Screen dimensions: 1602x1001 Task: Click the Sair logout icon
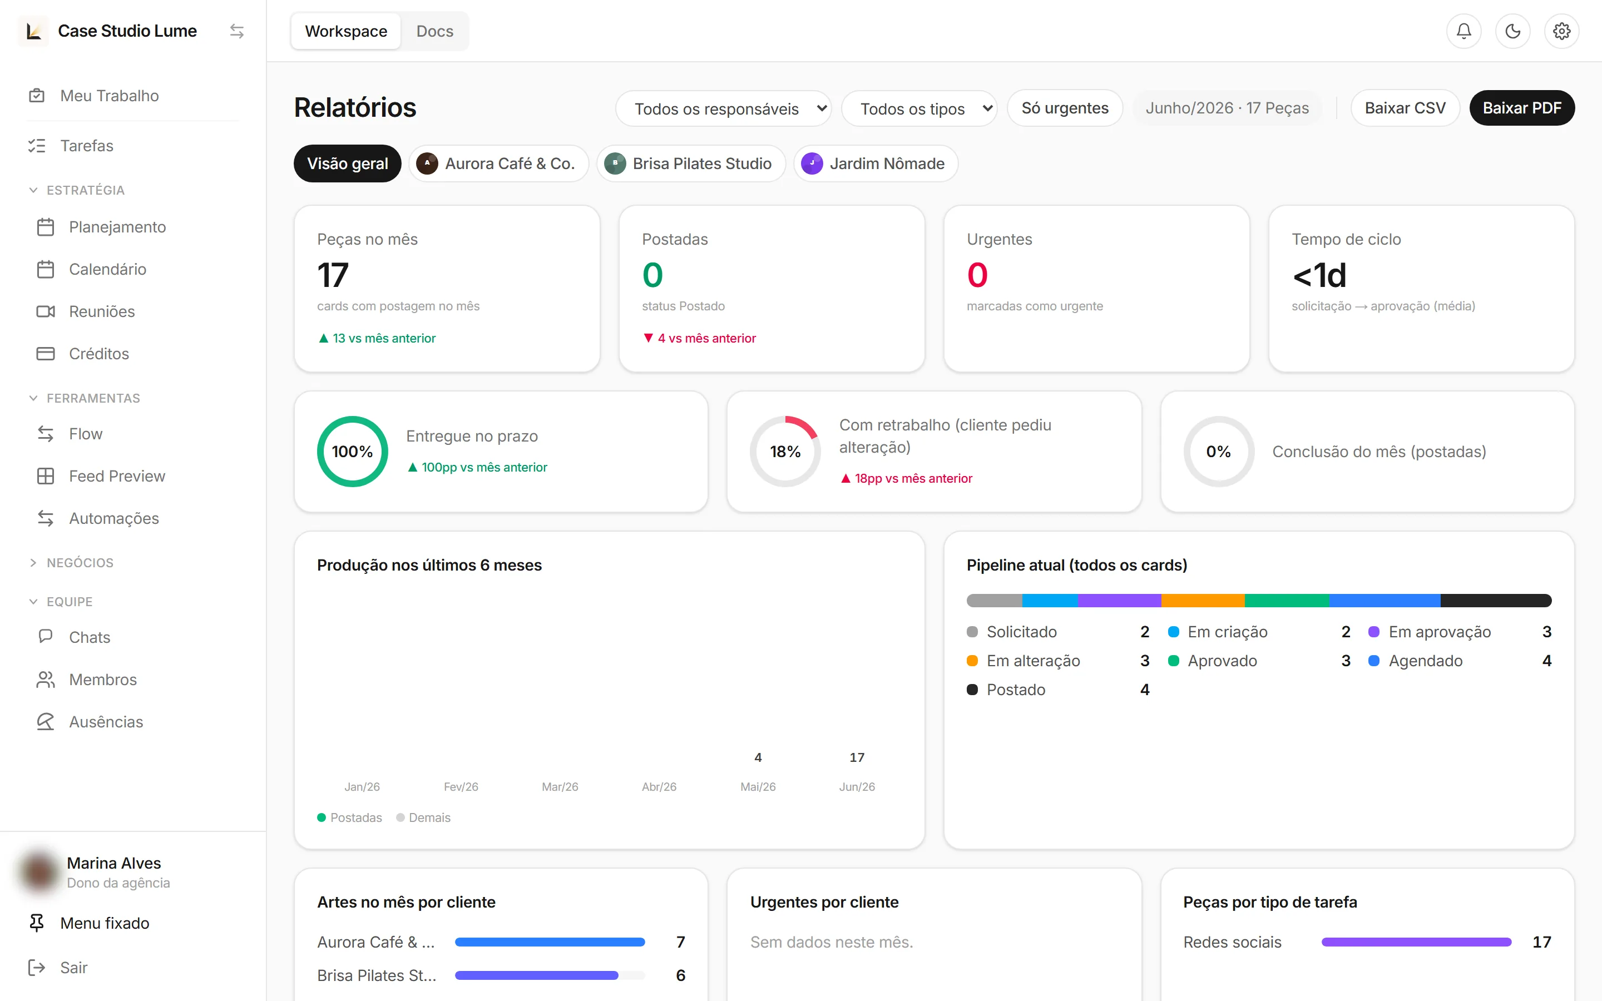[36, 967]
